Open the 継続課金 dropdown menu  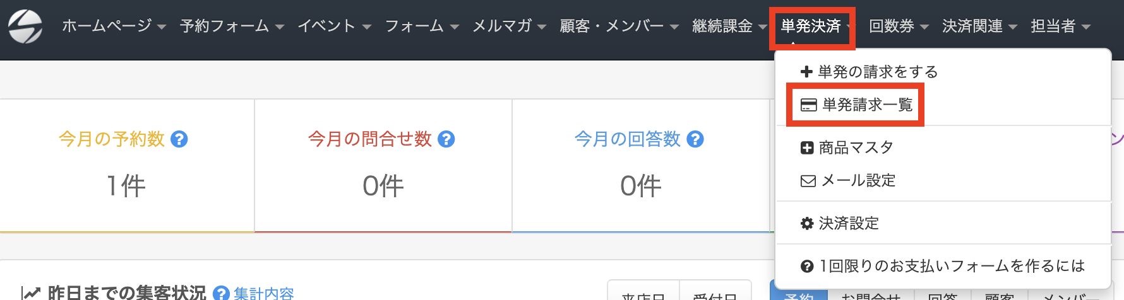729,26
